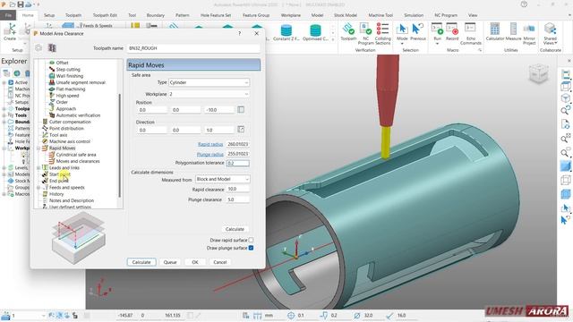Collapse Rapid Moves tree node

pos(38,148)
